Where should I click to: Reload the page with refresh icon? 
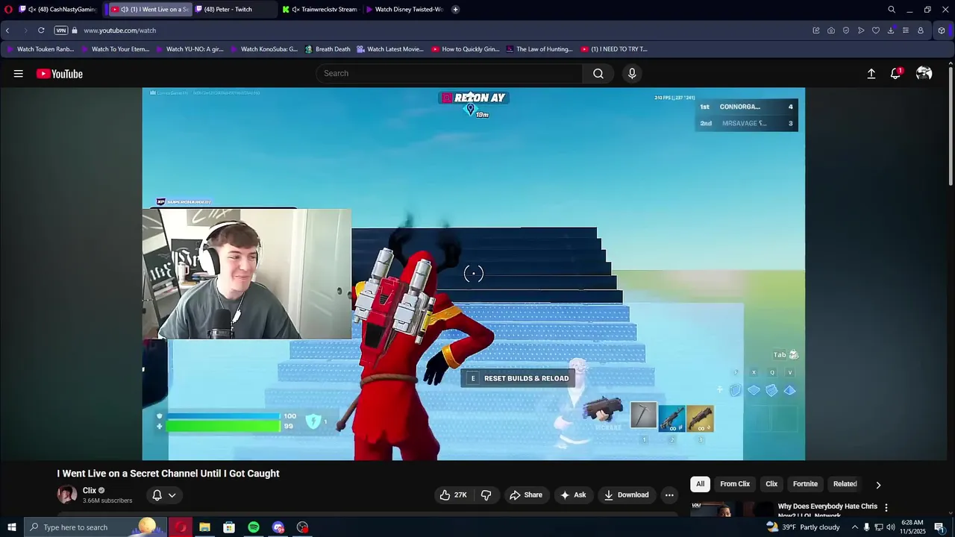pyautogui.click(x=41, y=31)
